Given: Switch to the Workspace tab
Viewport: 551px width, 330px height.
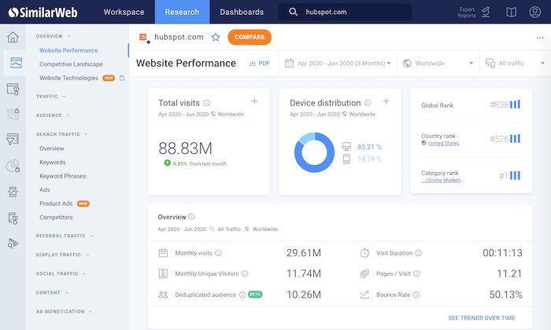Looking at the screenshot, I should tap(124, 12).
